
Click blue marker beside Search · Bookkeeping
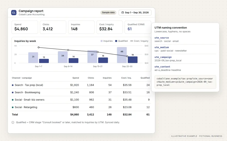tap(13, 92)
